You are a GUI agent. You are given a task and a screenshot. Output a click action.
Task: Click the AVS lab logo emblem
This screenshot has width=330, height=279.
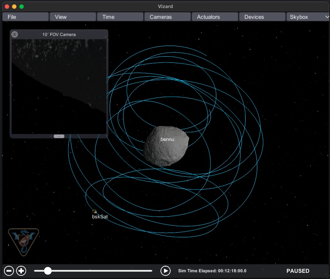click(23, 241)
